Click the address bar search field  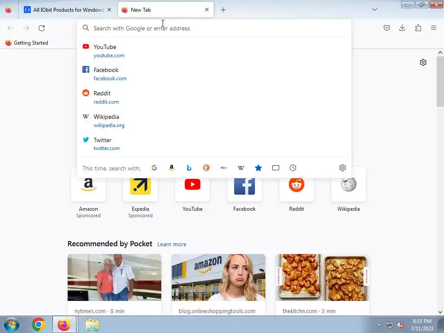pos(214,28)
